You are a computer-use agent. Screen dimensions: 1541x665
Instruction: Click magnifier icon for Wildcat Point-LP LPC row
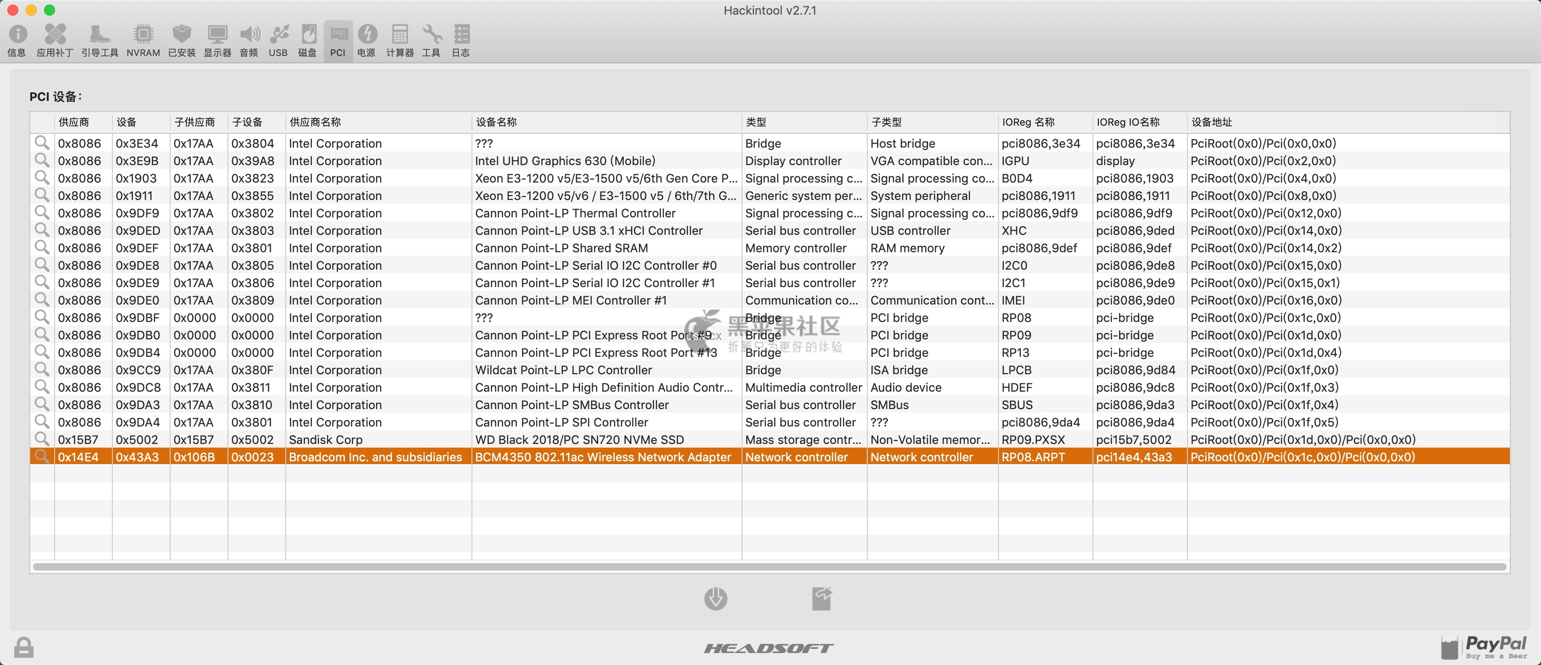click(42, 370)
